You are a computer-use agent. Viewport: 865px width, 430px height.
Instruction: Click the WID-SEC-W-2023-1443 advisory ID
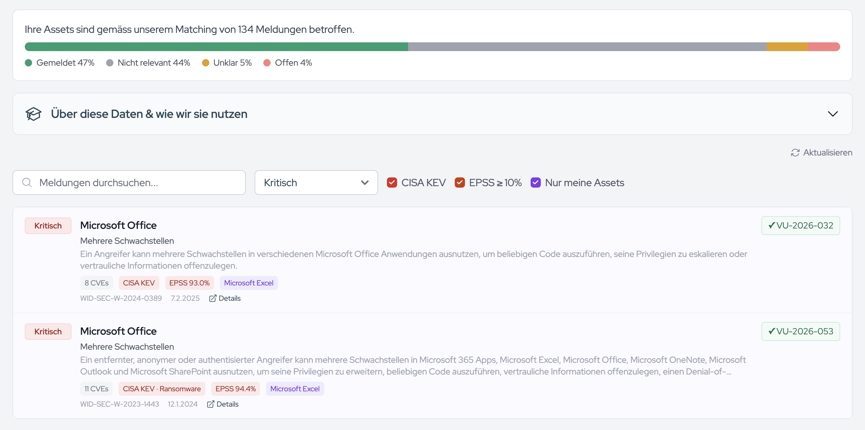click(x=120, y=404)
